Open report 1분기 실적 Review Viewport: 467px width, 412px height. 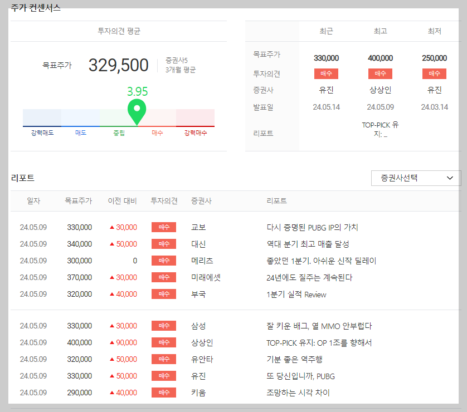pos(296,294)
